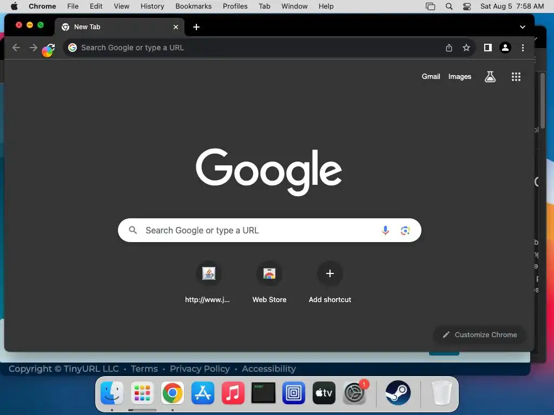This screenshot has height=415, width=554.
Task: Click the magnifier icon in the search box
Action: [133, 230]
